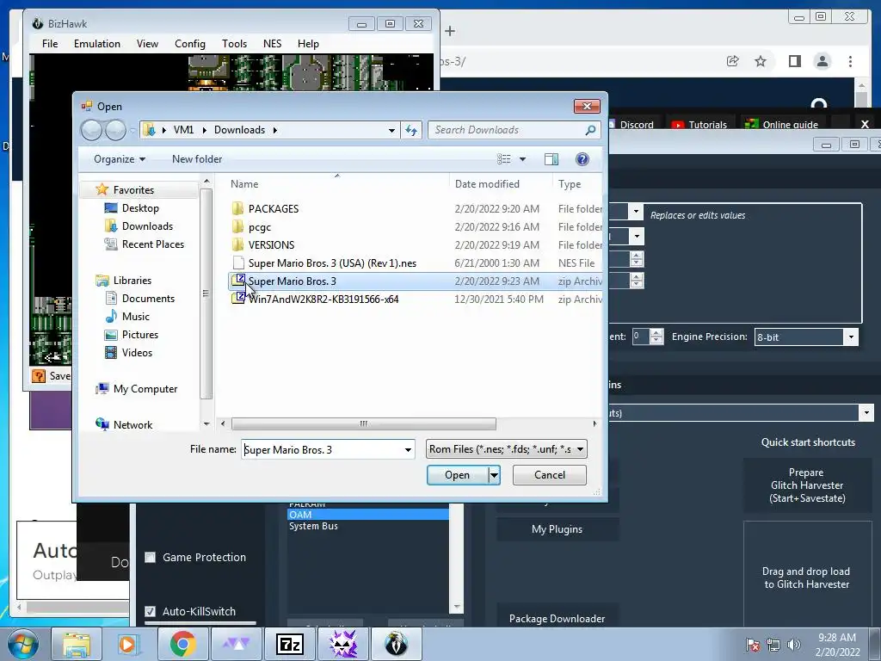Click the Back navigation arrow in Open dialog
Image resolution: width=881 pixels, height=661 pixels.
click(x=91, y=131)
